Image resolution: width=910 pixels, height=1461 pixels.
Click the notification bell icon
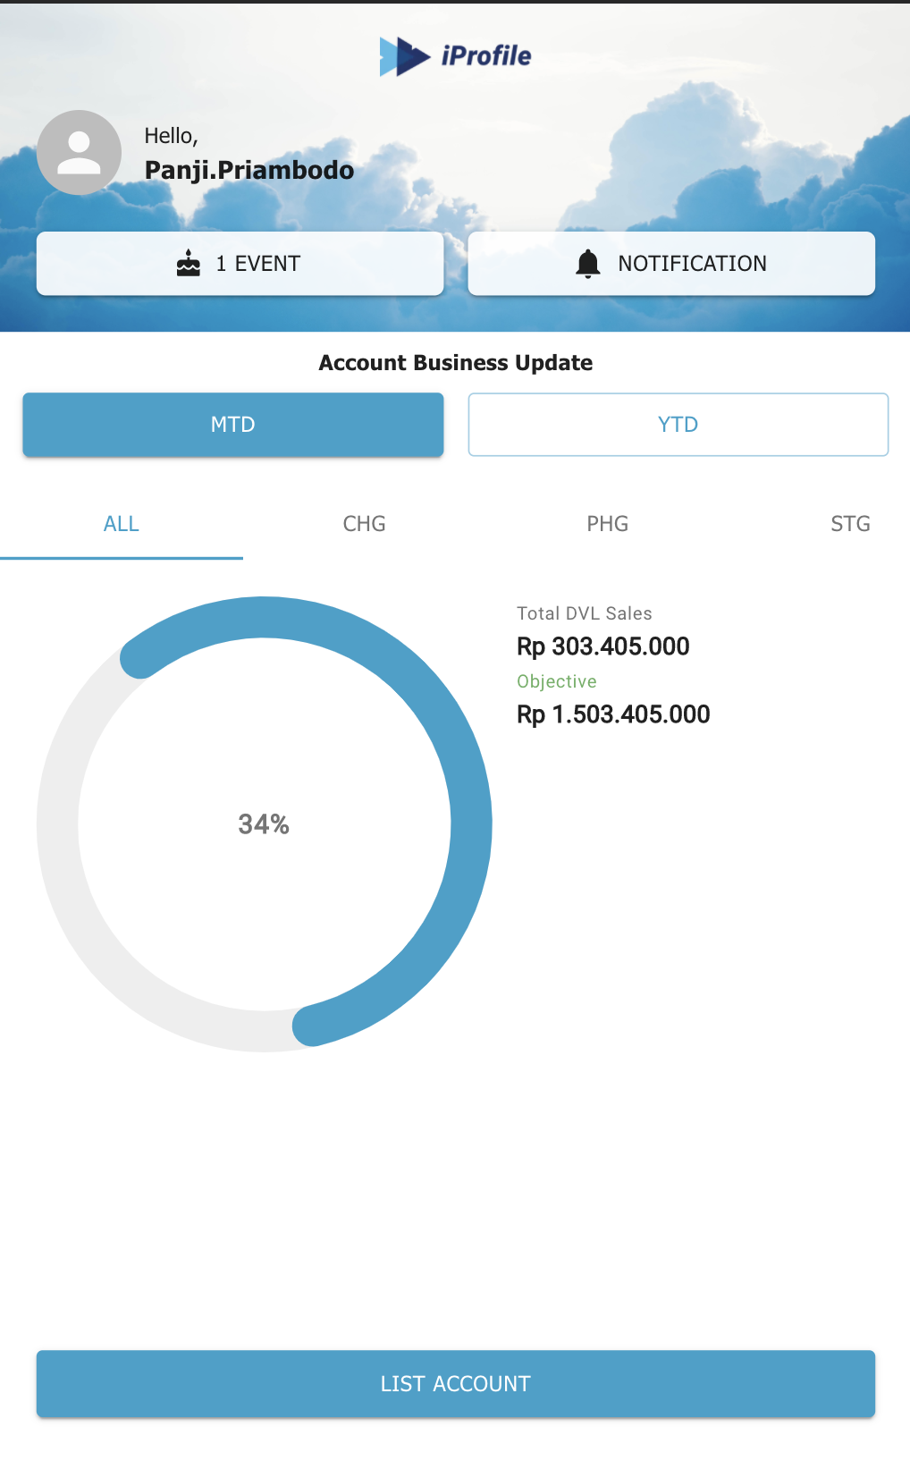click(x=587, y=264)
